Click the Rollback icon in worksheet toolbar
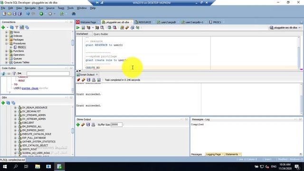Viewport: 304px width, 171px height. click(x=115, y=28)
